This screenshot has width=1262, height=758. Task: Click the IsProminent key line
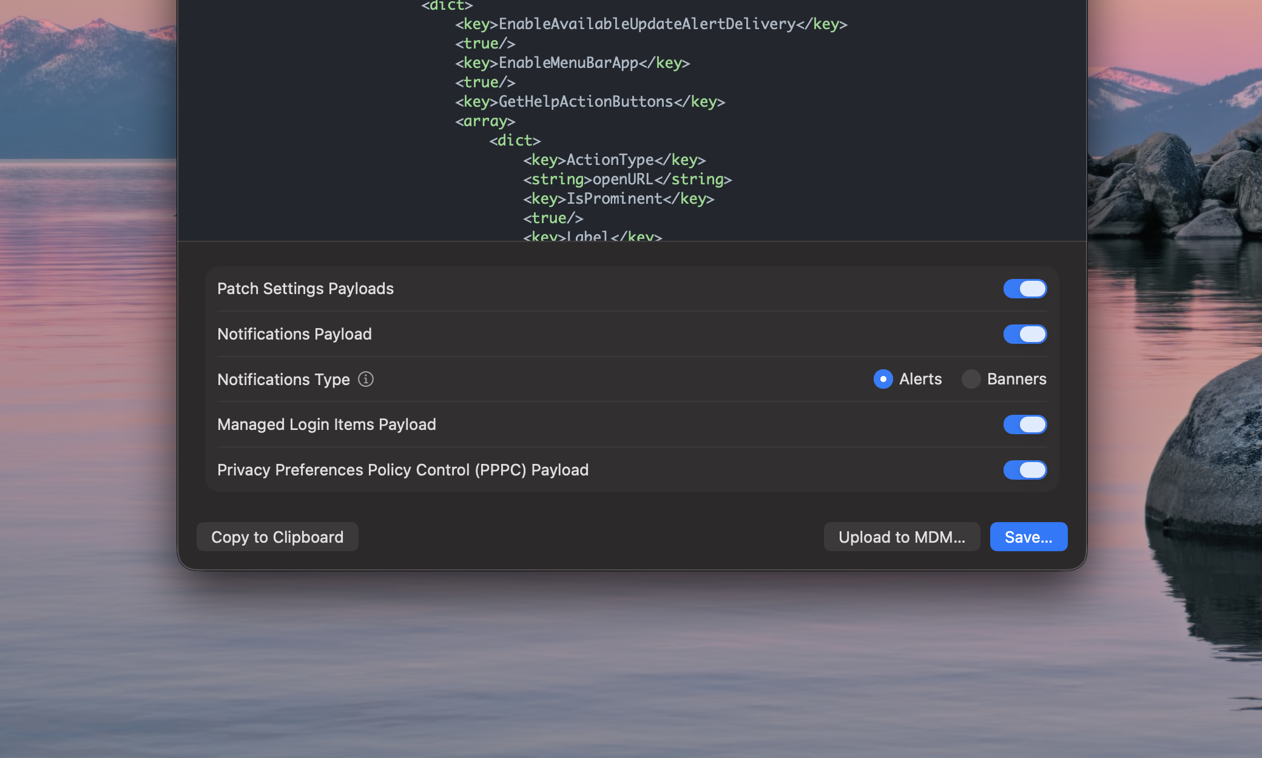pos(618,198)
